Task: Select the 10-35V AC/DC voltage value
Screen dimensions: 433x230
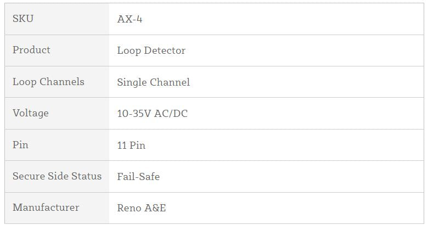Action: click(x=152, y=114)
